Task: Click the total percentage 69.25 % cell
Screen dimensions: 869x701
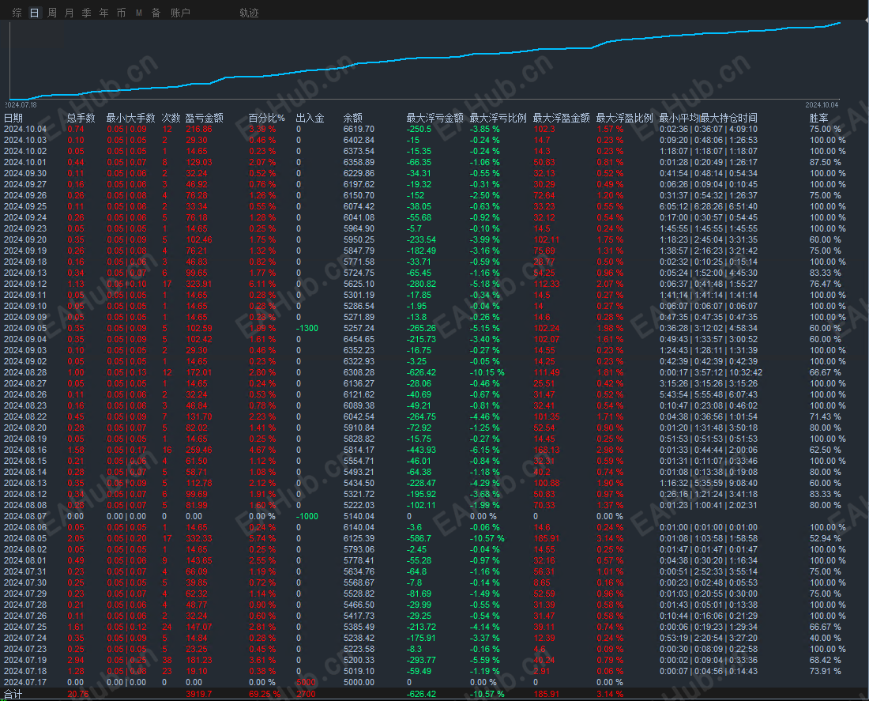Action: pos(265,694)
